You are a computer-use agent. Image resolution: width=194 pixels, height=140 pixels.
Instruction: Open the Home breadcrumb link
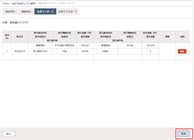tap(6, 3)
